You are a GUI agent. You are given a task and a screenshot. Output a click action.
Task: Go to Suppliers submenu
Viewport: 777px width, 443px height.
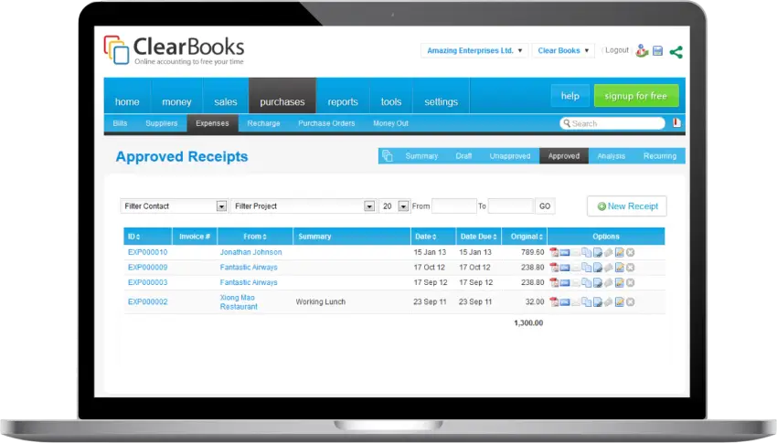point(162,123)
